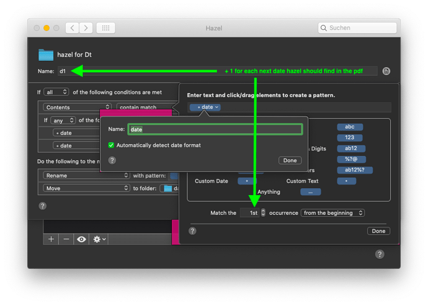
Task: Click the show-all grid icon in toolbar
Action: coord(105,28)
